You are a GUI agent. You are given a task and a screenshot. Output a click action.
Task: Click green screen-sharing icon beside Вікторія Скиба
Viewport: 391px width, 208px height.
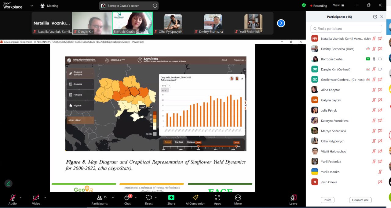(x=368, y=59)
